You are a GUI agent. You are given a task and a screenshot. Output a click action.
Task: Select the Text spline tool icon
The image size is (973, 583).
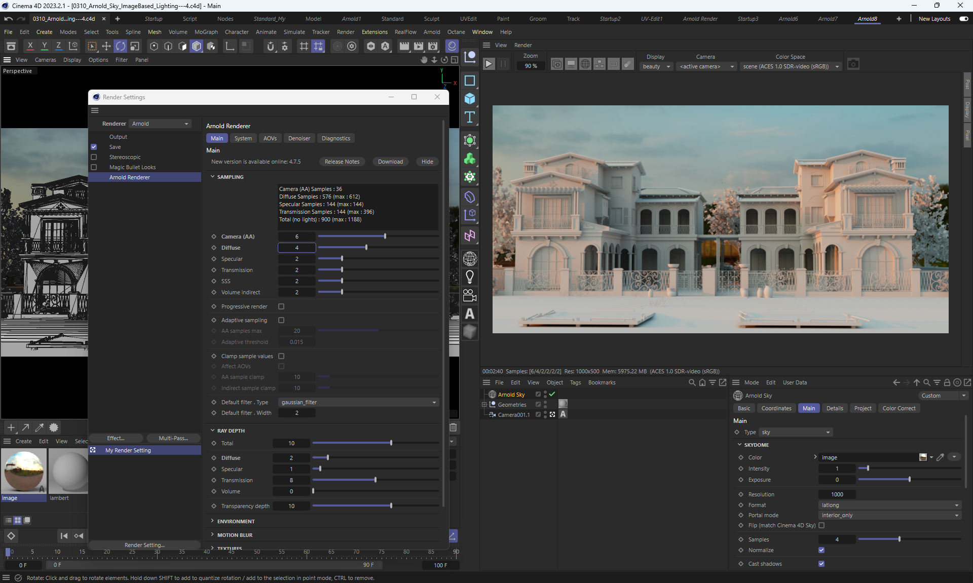[470, 118]
